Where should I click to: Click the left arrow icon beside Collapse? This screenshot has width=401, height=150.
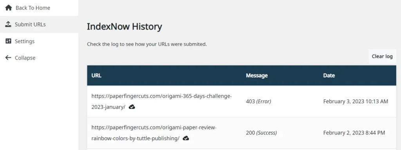[x=9, y=58]
